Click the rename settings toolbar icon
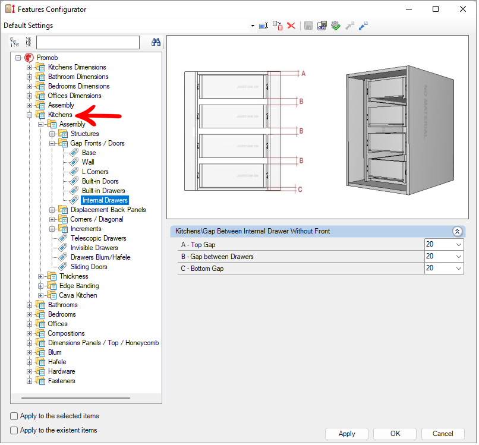The height and width of the screenshot is (445, 479). pyautogui.click(x=263, y=26)
